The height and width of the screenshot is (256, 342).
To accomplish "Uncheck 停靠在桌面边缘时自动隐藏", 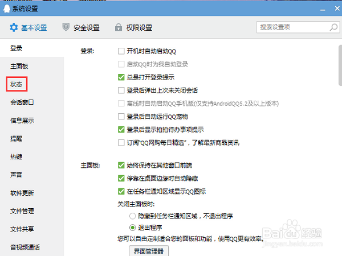I will [x=121, y=178].
